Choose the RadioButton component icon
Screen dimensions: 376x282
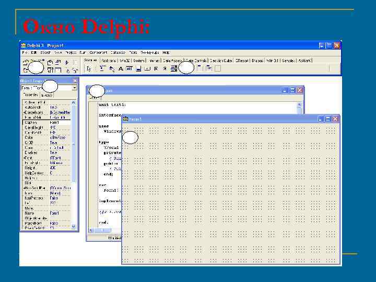tap(165, 69)
